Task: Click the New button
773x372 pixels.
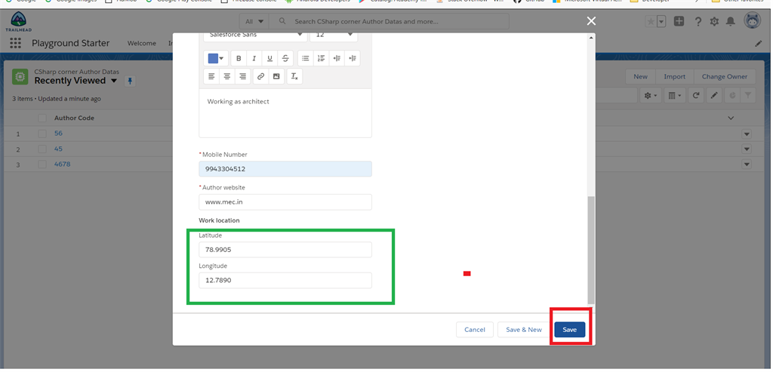Action: [x=640, y=76]
